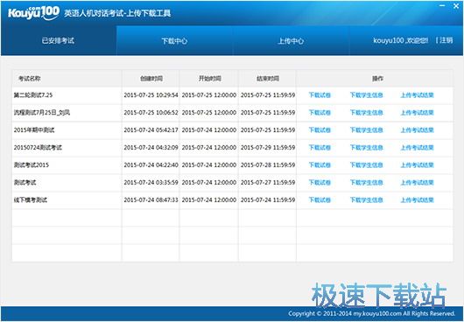Click the 创建时间 column header
This screenshot has height=322, width=464.
click(x=151, y=79)
